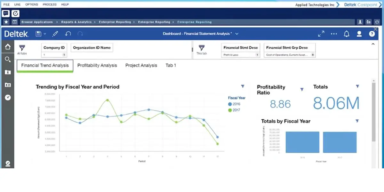Screen dimensions: 384x192
Task: Open the user profile icon in dashboard header
Action: pos(359,34)
